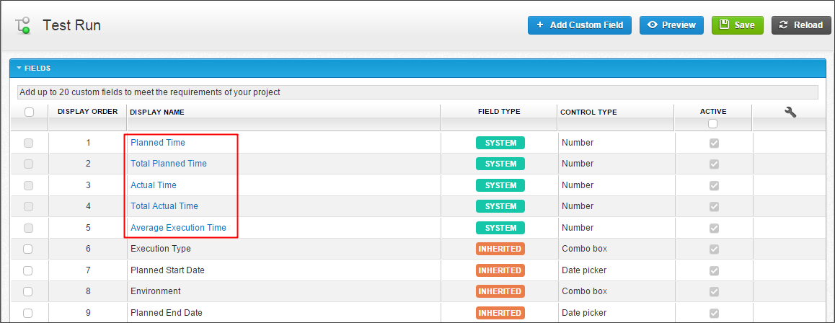Open the Total Planned Time field link
Image resolution: width=835 pixels, height=323 pixels.
pos(168,164)
